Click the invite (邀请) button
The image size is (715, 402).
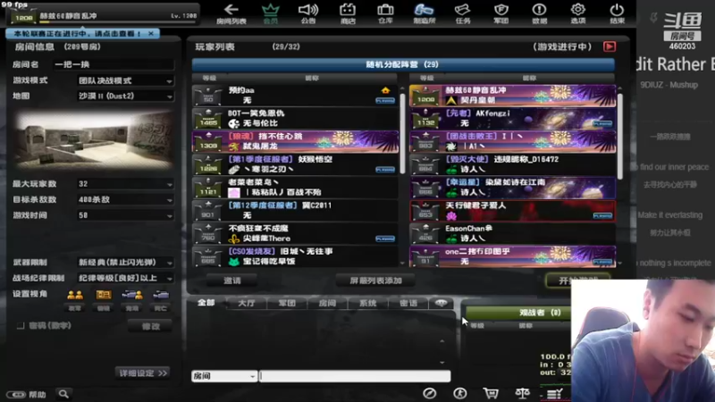click(x=232, y=281)
